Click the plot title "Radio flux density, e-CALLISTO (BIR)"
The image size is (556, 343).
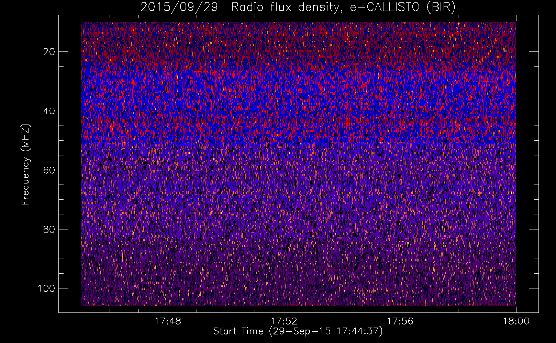tap(343, 7)
